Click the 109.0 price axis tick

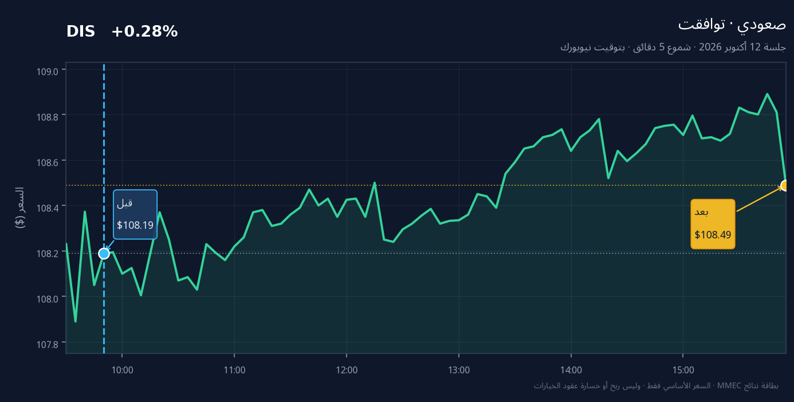point(47,71)
